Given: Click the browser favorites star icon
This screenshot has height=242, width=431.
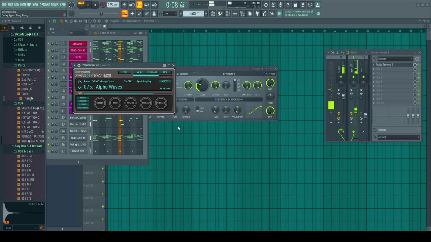Looking at the screenshot, I should (39, 28).
